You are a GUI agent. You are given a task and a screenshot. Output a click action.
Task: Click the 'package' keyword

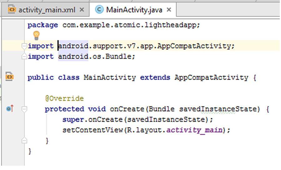pos(43,25)
